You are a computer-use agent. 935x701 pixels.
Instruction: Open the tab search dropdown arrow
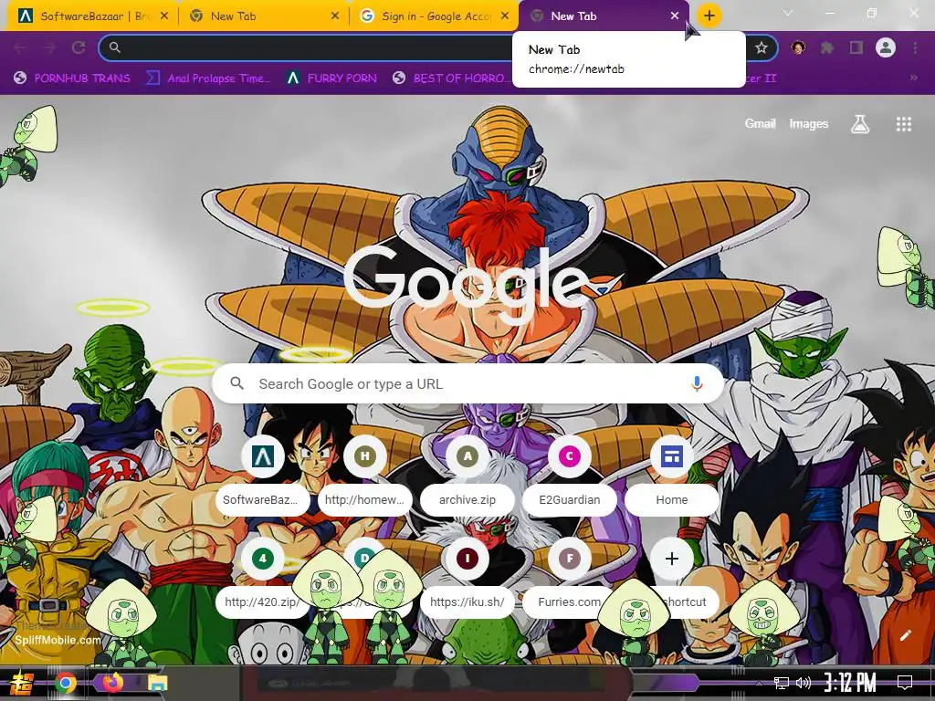click(788, 13)
